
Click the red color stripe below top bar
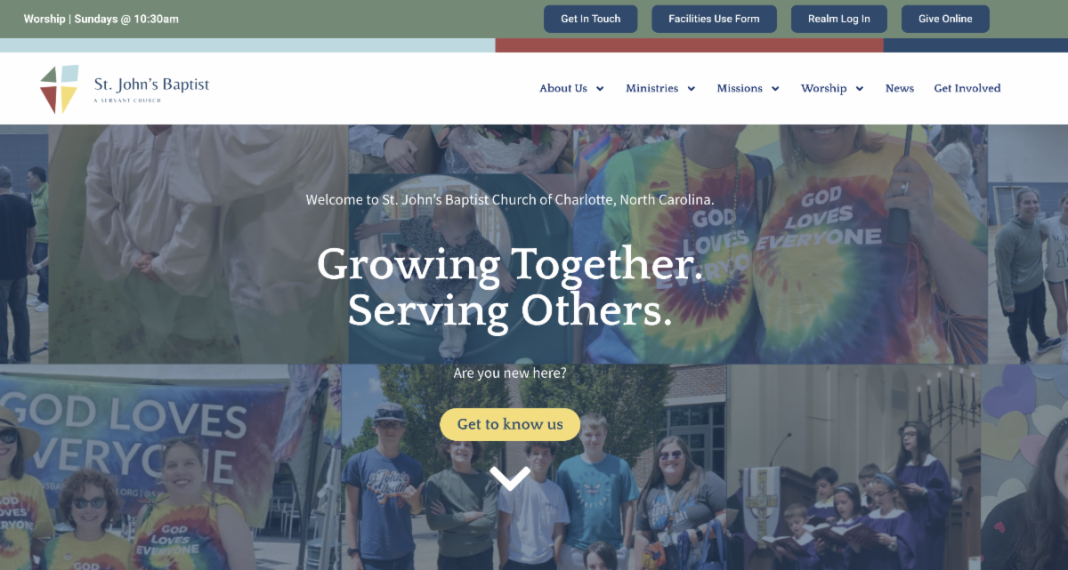(x=689, y=45)
